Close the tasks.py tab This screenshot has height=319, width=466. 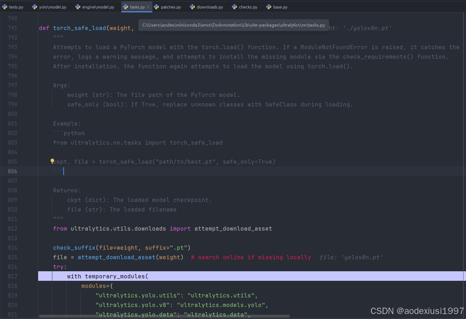point(148,7)
